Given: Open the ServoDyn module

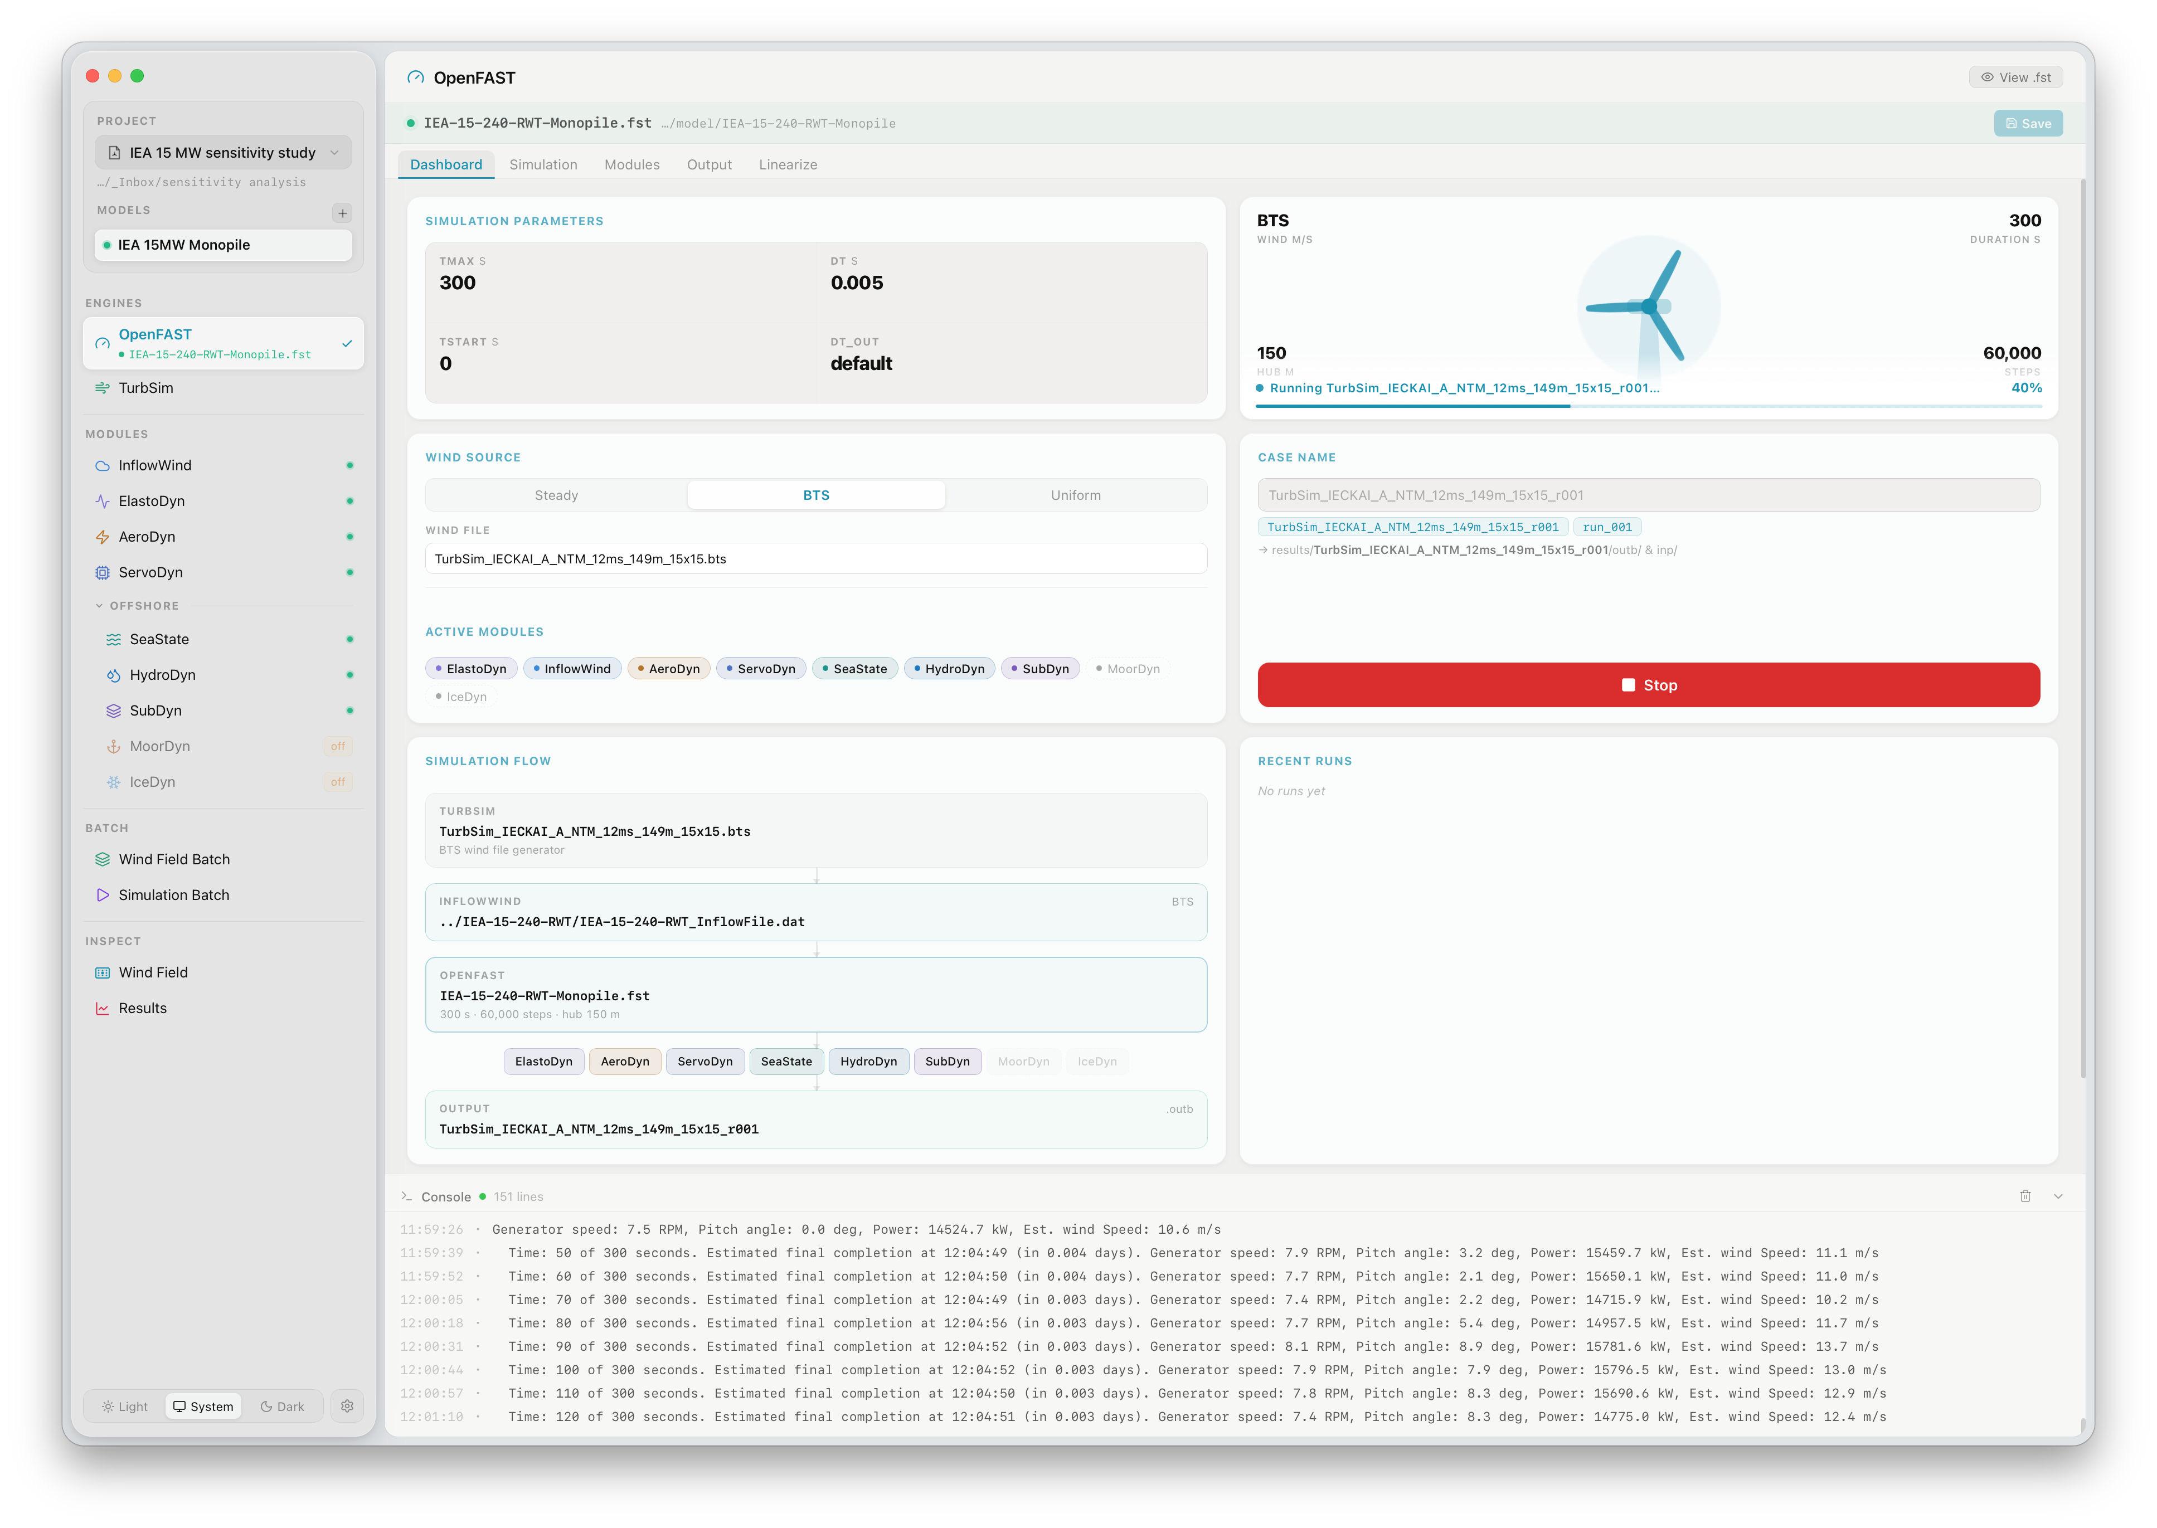Looking at the screenshot, I should [x=223, y=573].
